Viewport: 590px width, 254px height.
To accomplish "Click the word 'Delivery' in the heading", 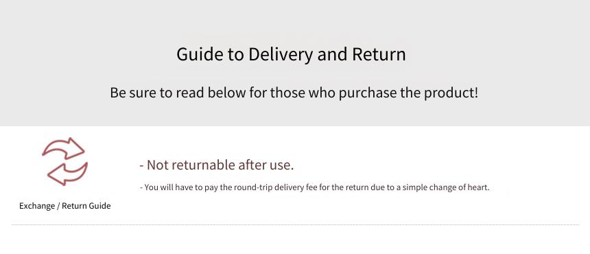I will pos(281,54).
